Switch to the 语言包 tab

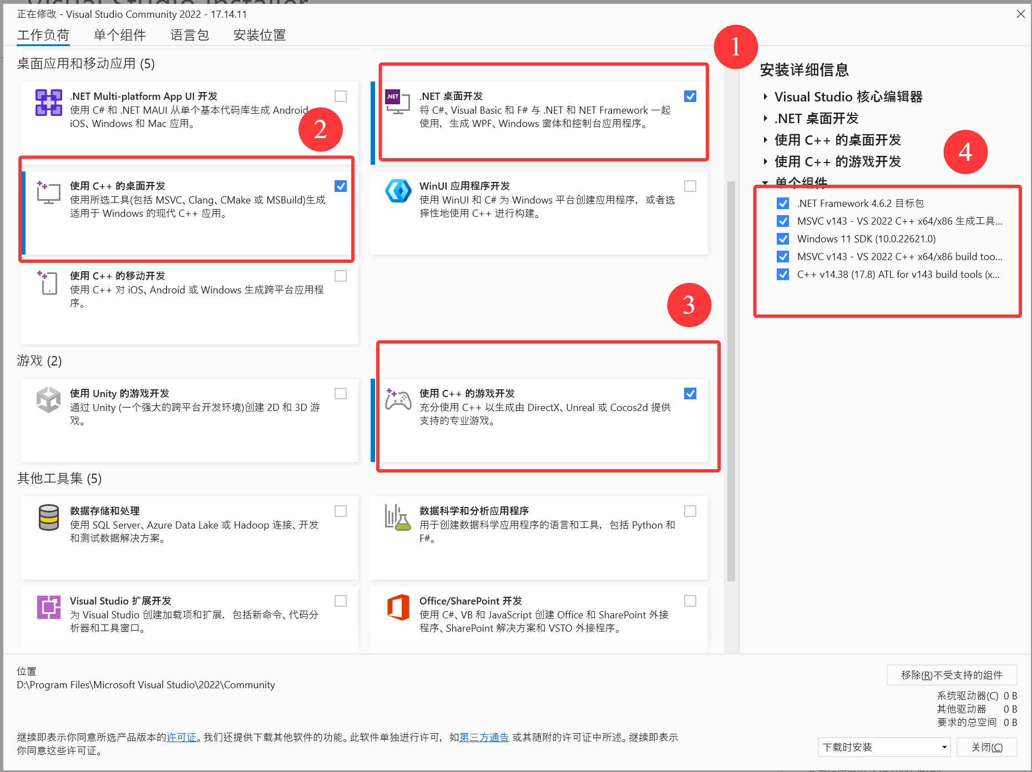tap(190, 35)
